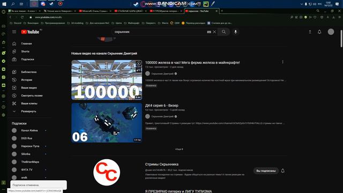Open the Стримы Скрынника channel avatar
Viewport: 343px width, 193px height.
click(107, 173)
